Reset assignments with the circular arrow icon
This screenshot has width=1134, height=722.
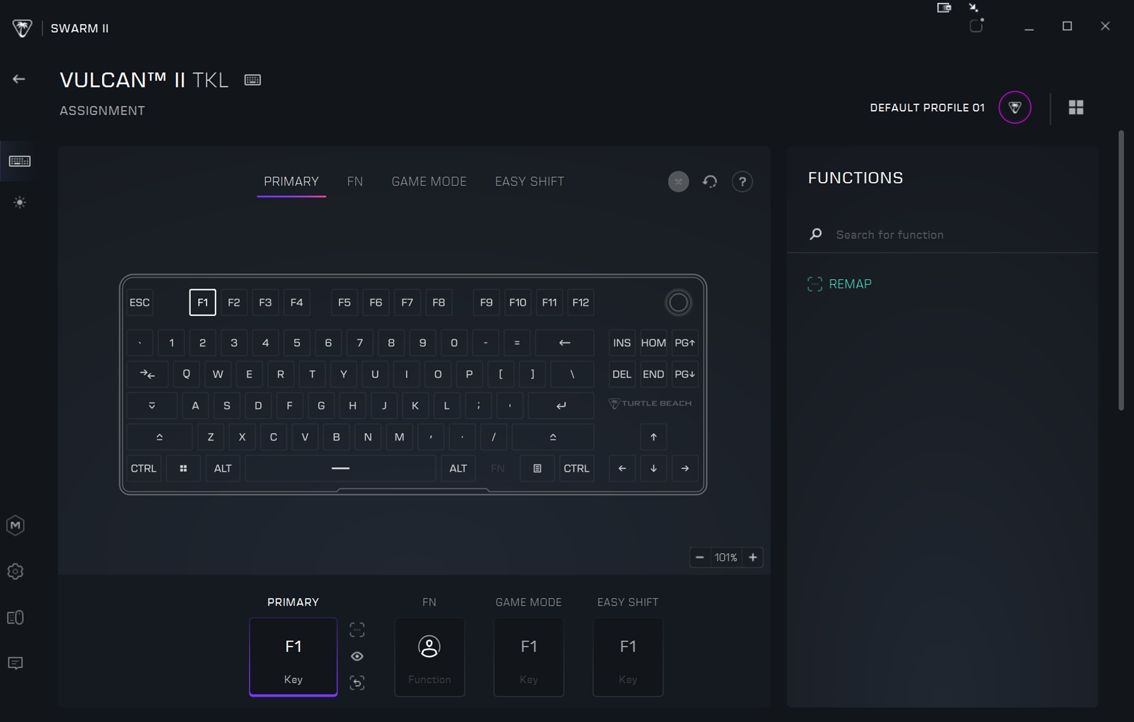point(710,182)
